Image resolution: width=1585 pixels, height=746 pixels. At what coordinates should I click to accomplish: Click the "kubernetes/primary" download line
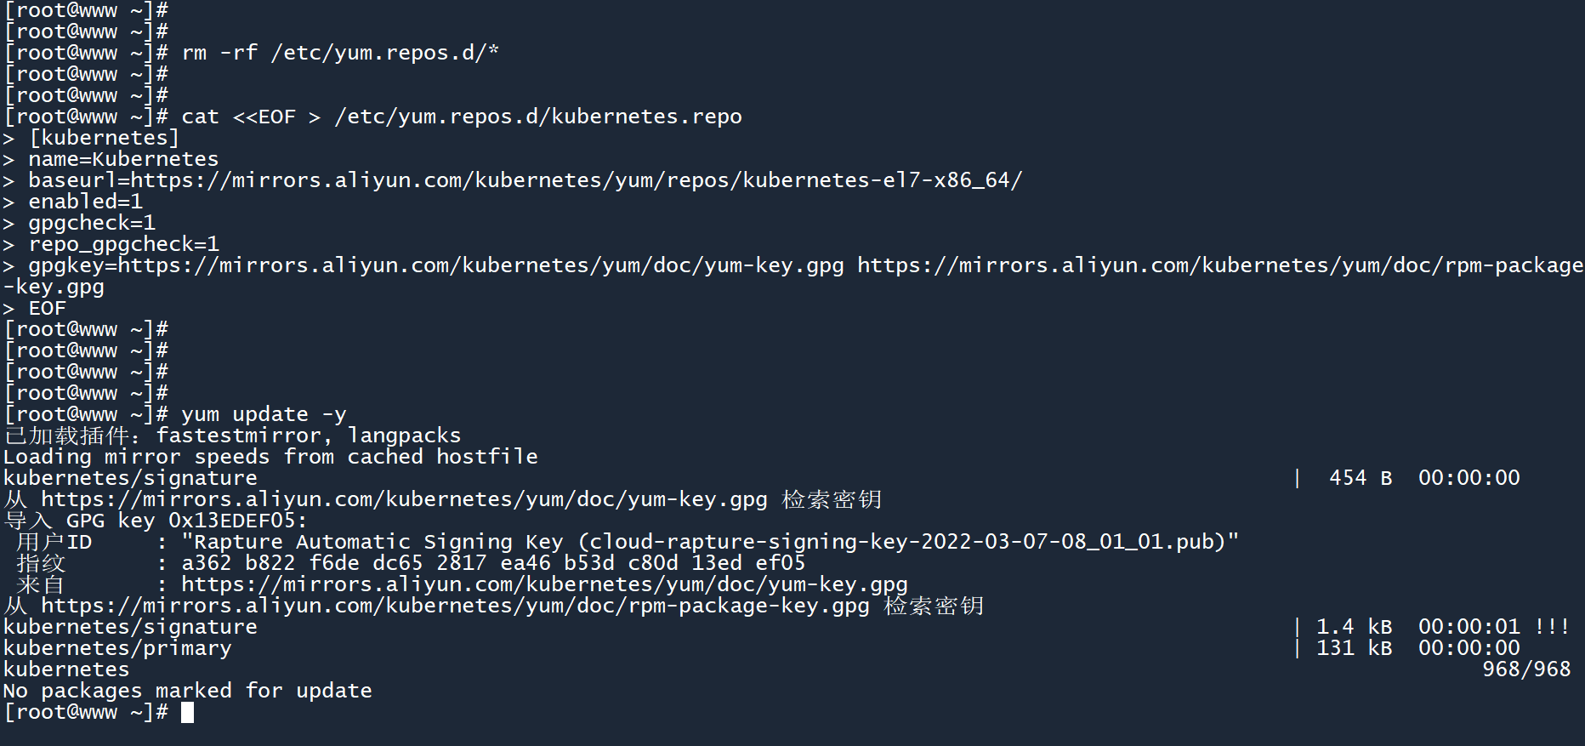point(117,648)
